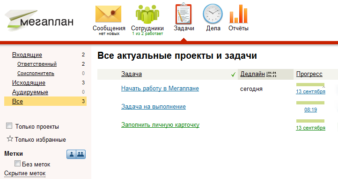Viewport: 338px width, 179px height.
Task: Click the Только избранные label
Action: (40, 140)
